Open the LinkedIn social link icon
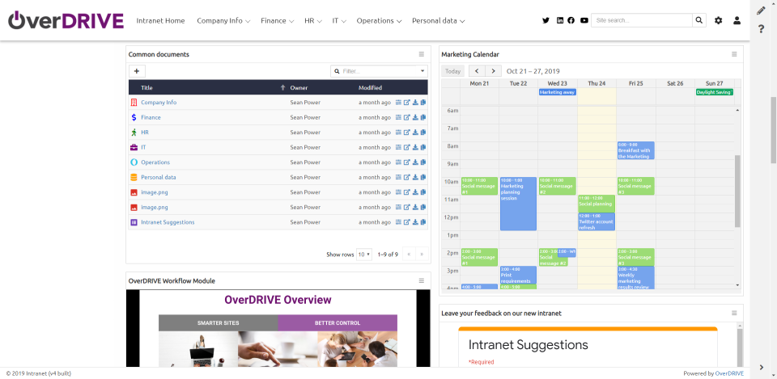777x379 pixels. (560, 20)
